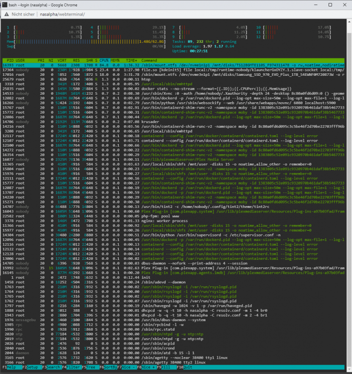The image size is (352, 374).
Task: Select the agetty tty2 linux row
Action: [173, 363]
